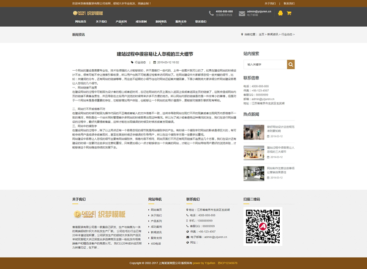Click the envelope email icon in header
Screen dimensions: 367x269
tap(242, 13)
